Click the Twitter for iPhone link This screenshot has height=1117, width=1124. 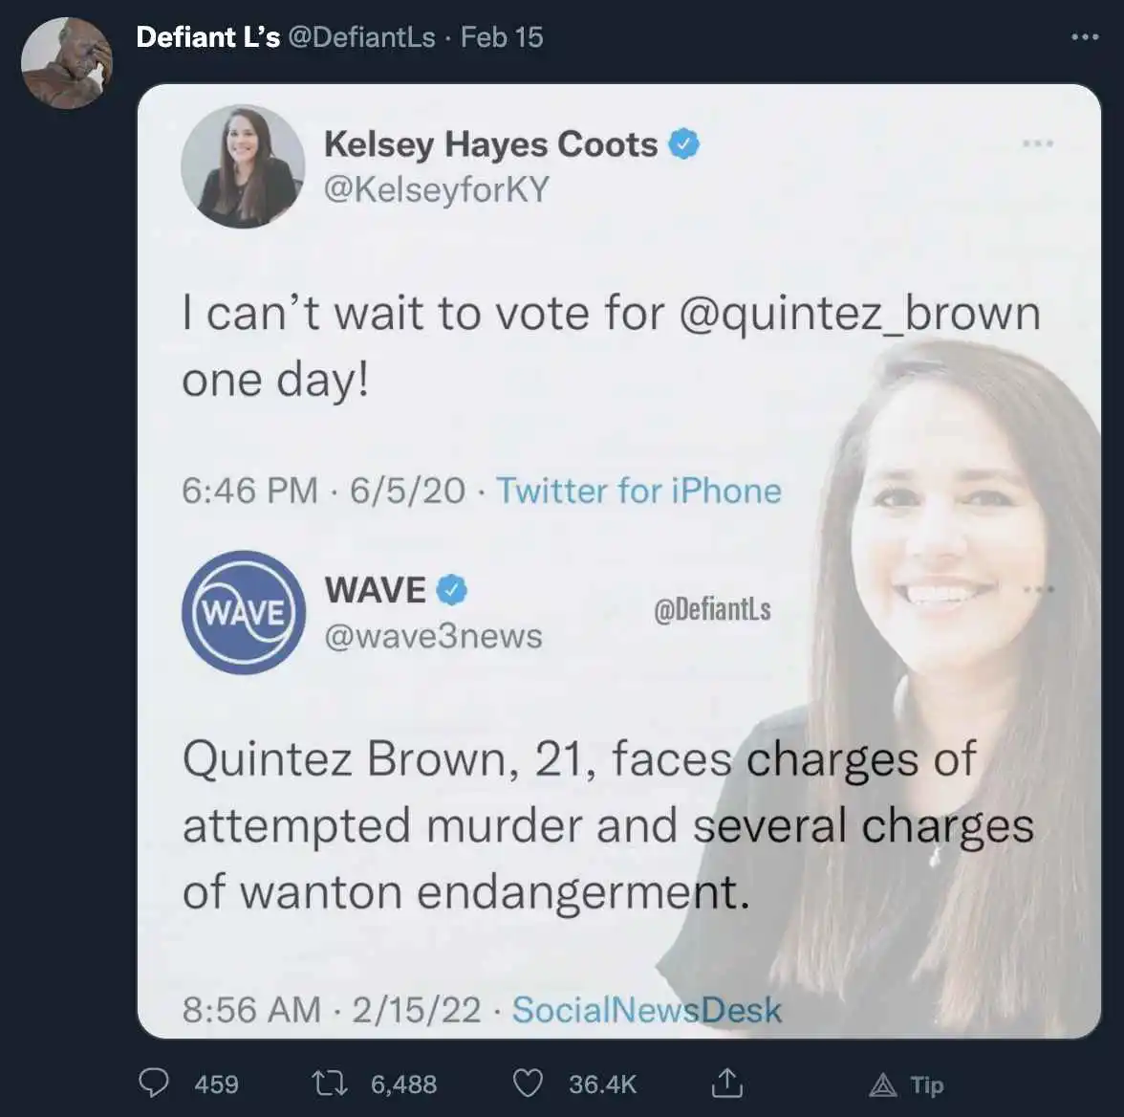[638, 491]
